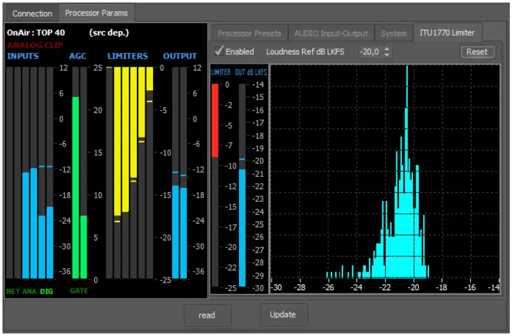Go to the AUDIO Input-Output tab
Viewport: 513px width, 336px height.
(331, 33)
